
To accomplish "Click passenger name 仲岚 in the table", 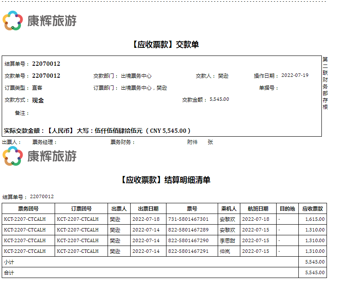I will tap(225, 252).
